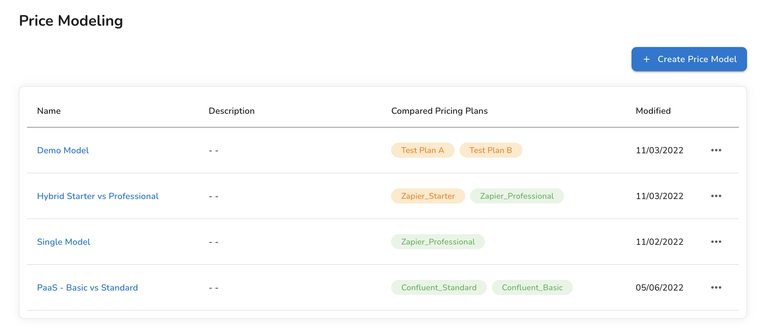Click the Create Price Model button
Screen dimensions: 769x331
689,59
